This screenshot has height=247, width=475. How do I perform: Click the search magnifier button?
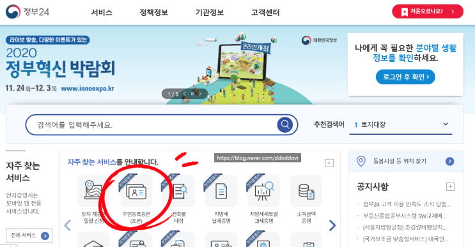(284, 124)
